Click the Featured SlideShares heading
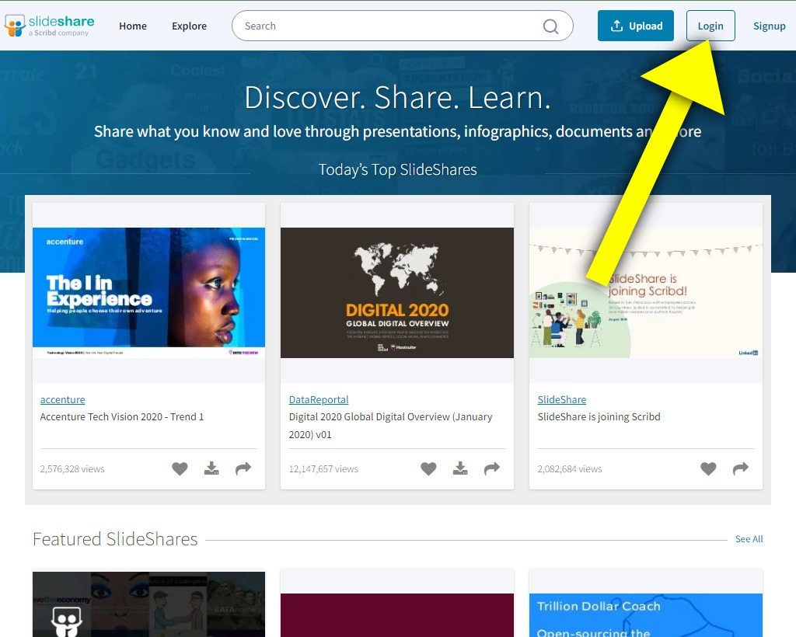Viewport: 796px width, 637px height. pos(115,539)
